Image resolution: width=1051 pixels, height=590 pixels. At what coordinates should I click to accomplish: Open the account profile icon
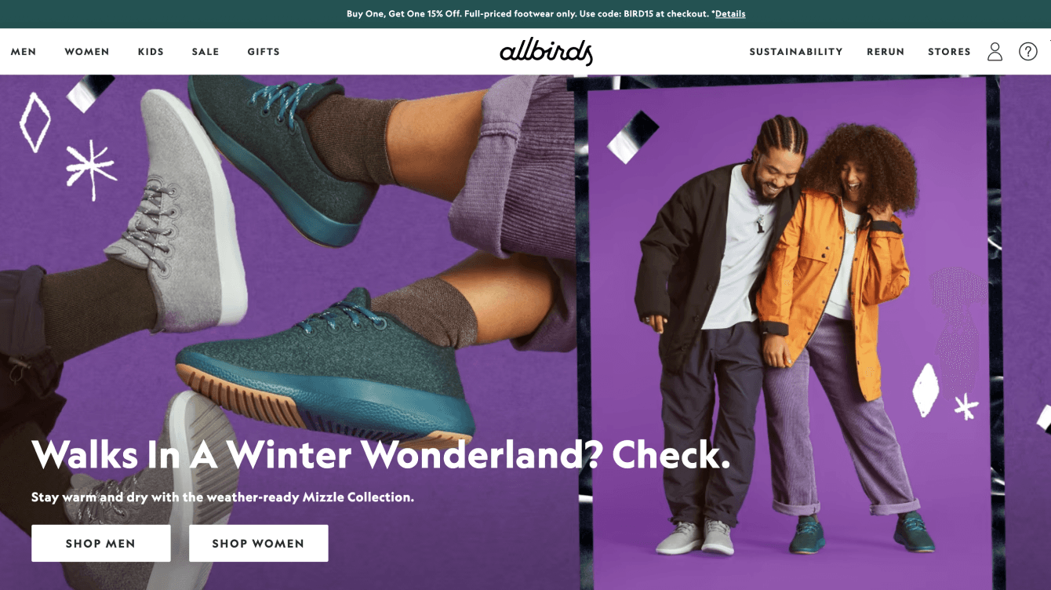995,52
